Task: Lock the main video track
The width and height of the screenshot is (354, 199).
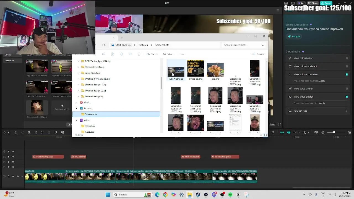Action: [9, 176]
